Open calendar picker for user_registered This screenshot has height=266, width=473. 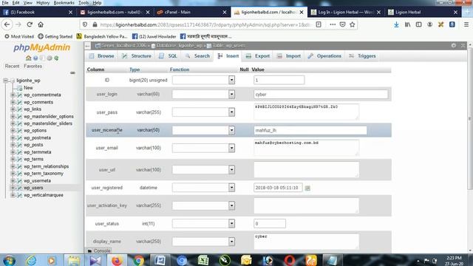(x=307, y=188)
